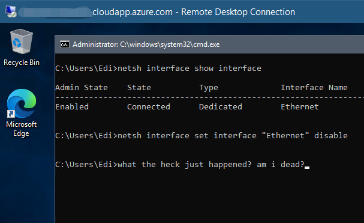Image resolution: width=364 pixels, height=223 pixels.
Task: Click the 'Interface Name' column header
Action: coord(314,88)
